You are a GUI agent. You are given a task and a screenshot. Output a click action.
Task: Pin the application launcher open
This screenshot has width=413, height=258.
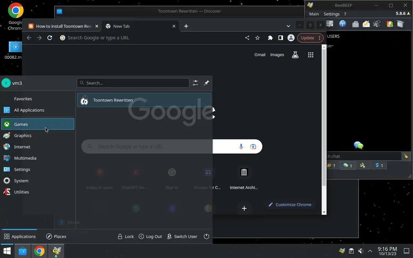click(206, 83)
